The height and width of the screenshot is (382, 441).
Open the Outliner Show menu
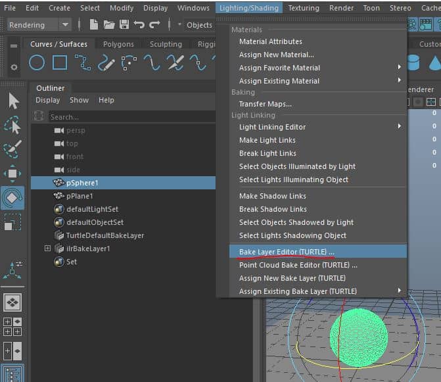pyautogui.click(x=79, y=100)
